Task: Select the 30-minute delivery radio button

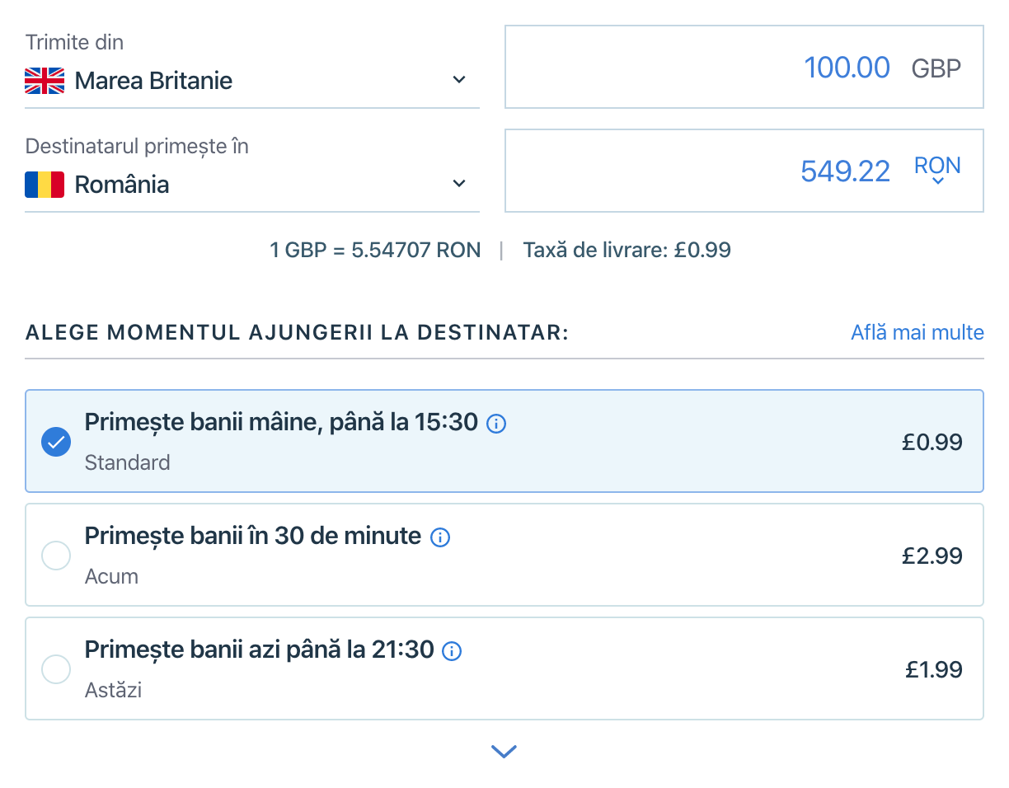Action: click(56, 556)
